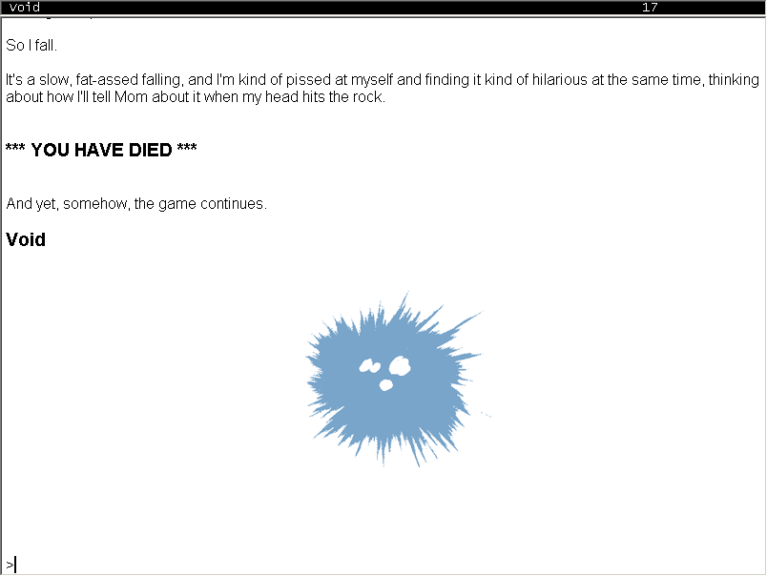The height and width of the screenshot is (576, 767).
Task: Click the word "rock" ending the paragraph
Action: (368, 97)
